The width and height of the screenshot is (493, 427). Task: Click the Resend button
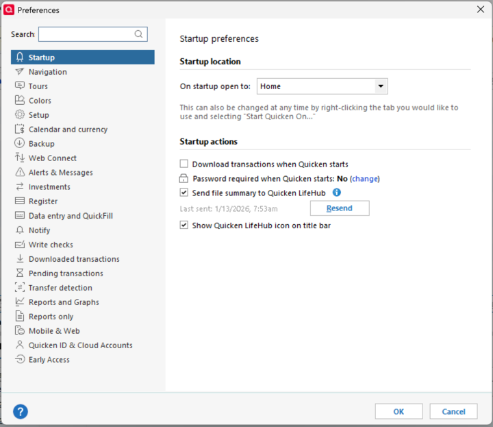pos(340,208)
